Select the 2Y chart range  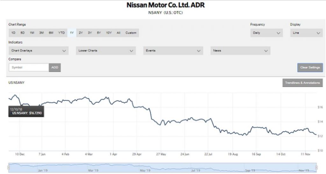[81, 33]
